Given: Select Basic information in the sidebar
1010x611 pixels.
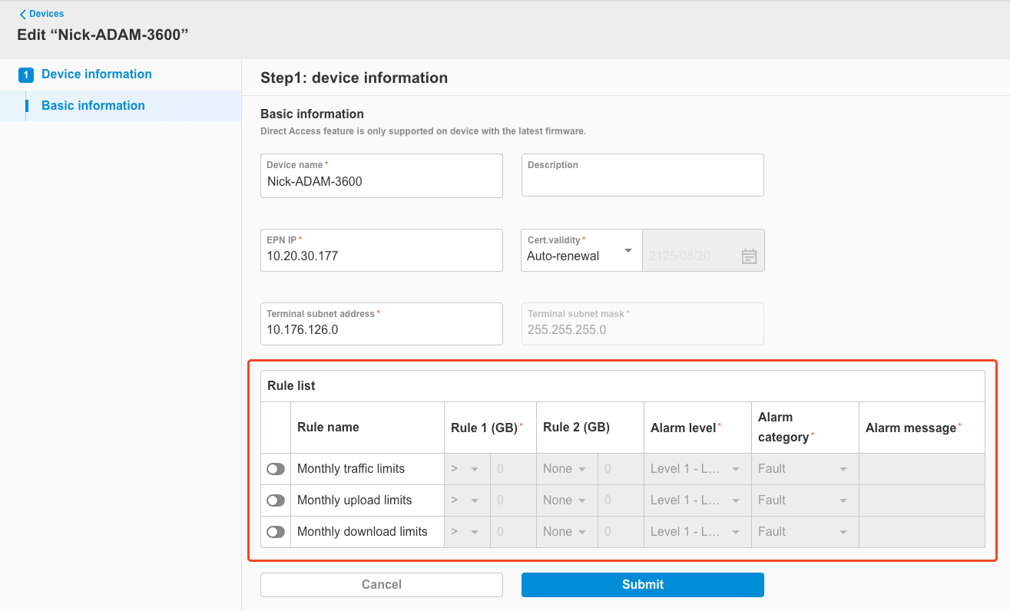Looking at the screenshot, I should coord(92,105).
